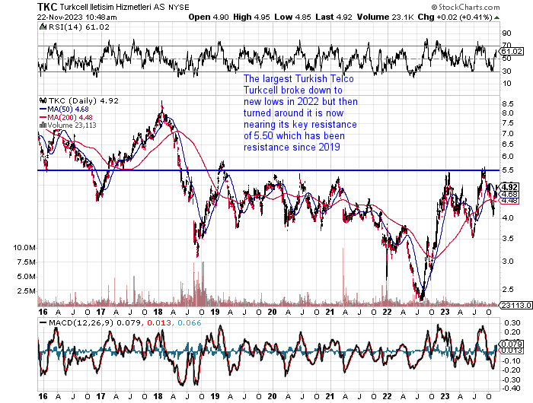This screenshot has width=533, height=403.
Task: Click the 23113.0 volume tag on right axis
Action: point(516,305)
